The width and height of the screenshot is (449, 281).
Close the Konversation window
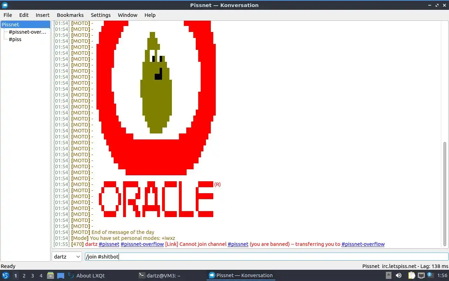point(444,5)
